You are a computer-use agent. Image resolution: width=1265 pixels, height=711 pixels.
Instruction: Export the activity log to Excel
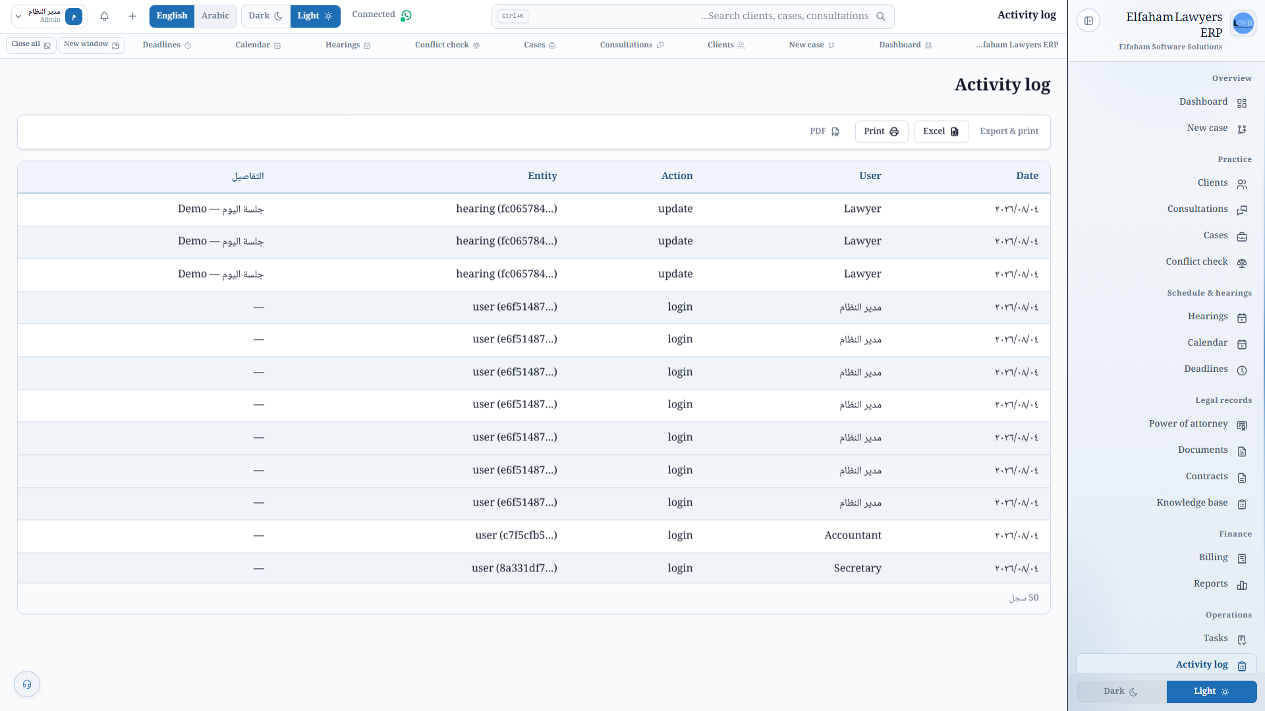[941, 132]
